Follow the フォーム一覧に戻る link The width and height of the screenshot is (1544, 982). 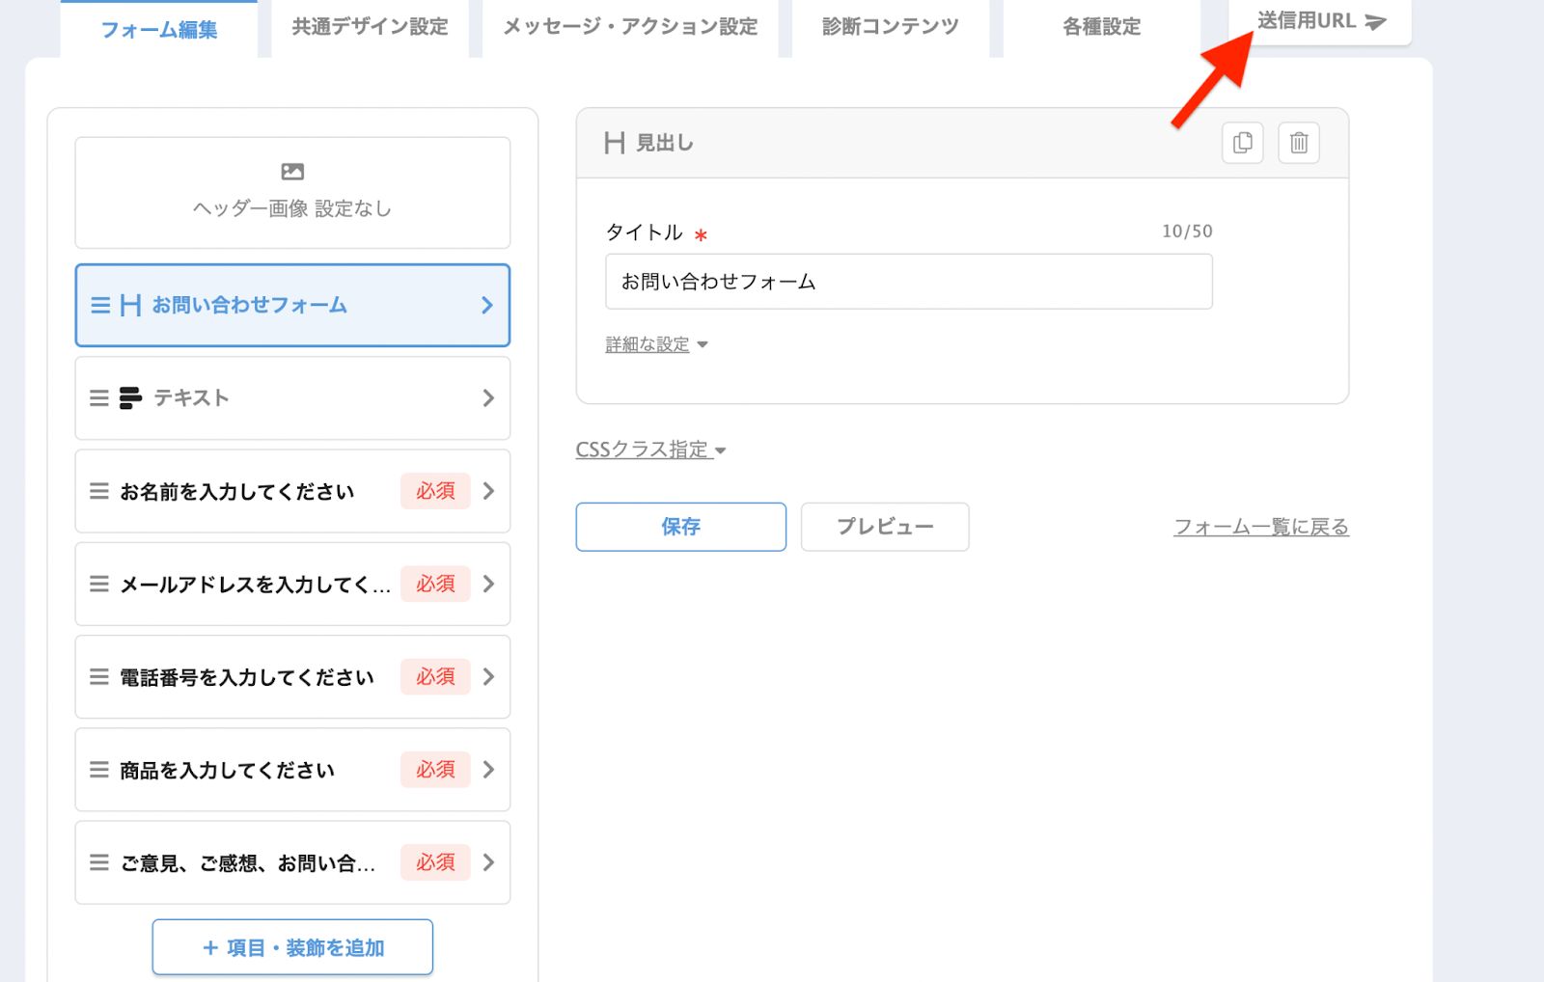coord(1260,527)
